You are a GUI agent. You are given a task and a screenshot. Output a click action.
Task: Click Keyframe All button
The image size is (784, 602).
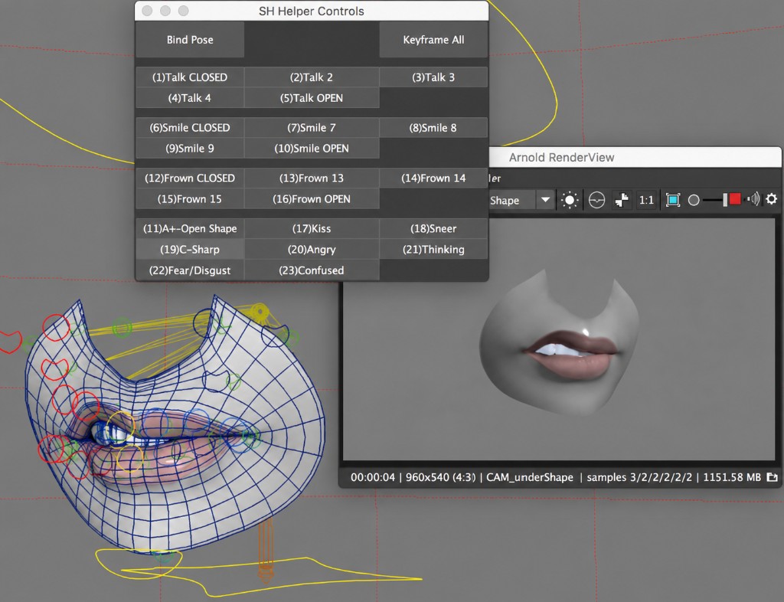coord(433,40)
